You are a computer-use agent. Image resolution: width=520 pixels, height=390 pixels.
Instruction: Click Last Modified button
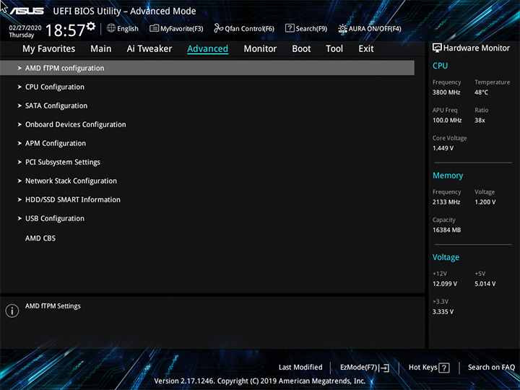click(300, 367)
